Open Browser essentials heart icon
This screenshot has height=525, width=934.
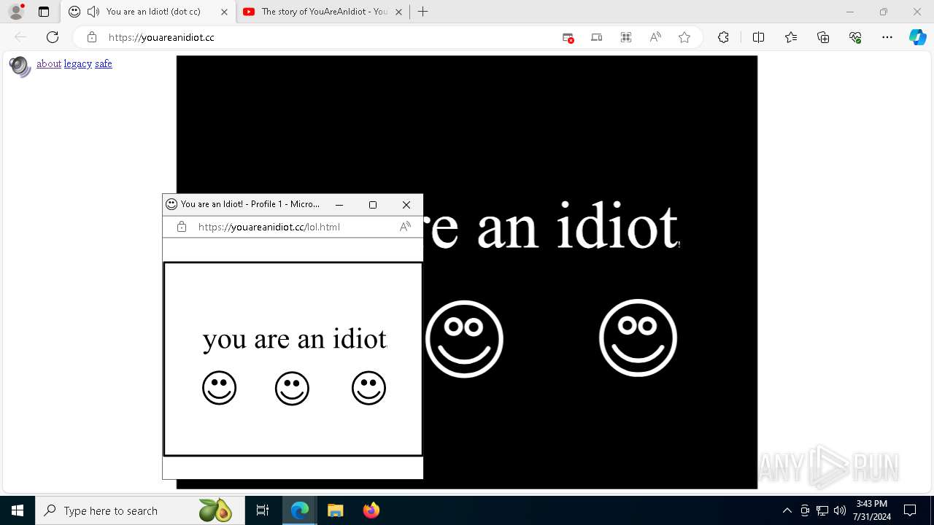click(x=855, y=37)
